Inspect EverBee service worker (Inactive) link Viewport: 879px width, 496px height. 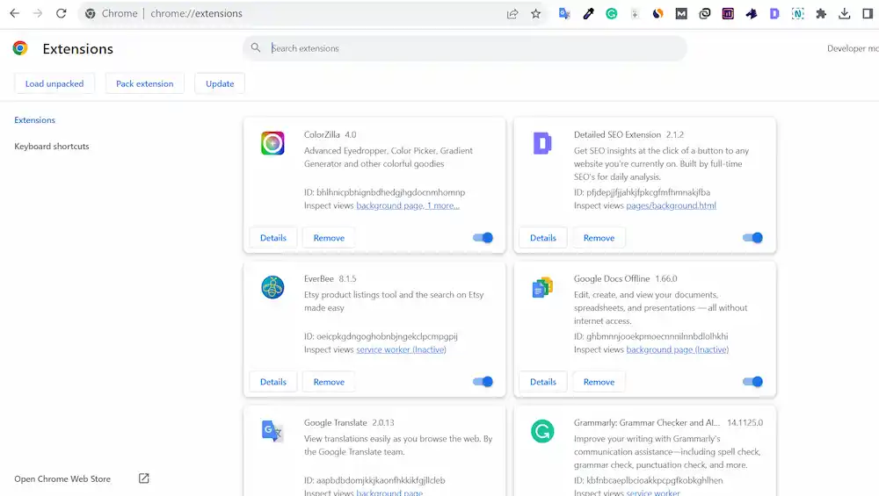pyautogui.click(x=402, y=349)
